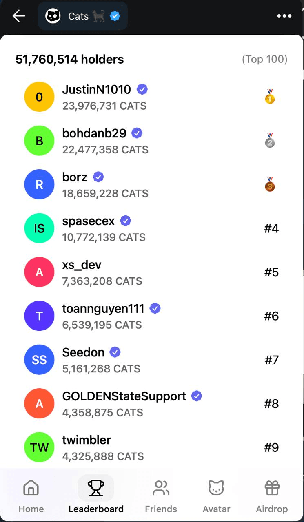Click the verified badge beside spasecex
This screenshot has width=304, height=522.
pos(125,220)
